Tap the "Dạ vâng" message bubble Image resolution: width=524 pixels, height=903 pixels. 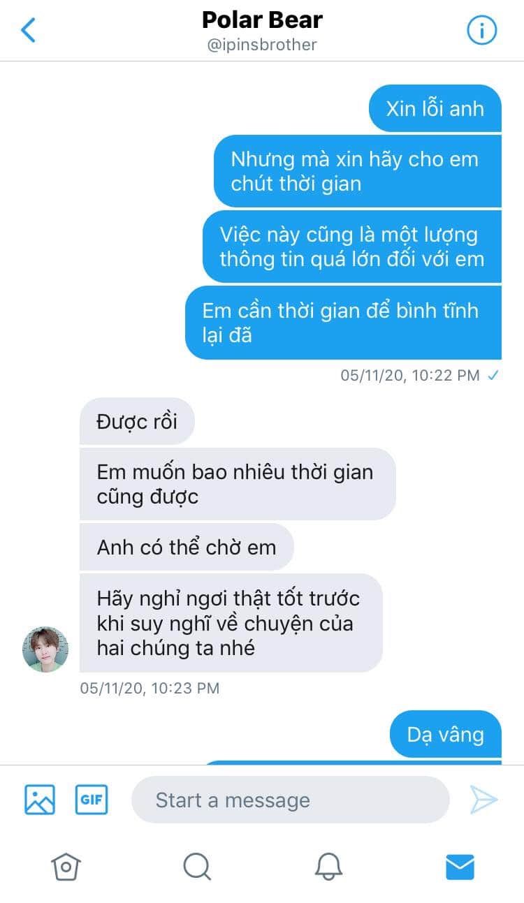[446, 734]
